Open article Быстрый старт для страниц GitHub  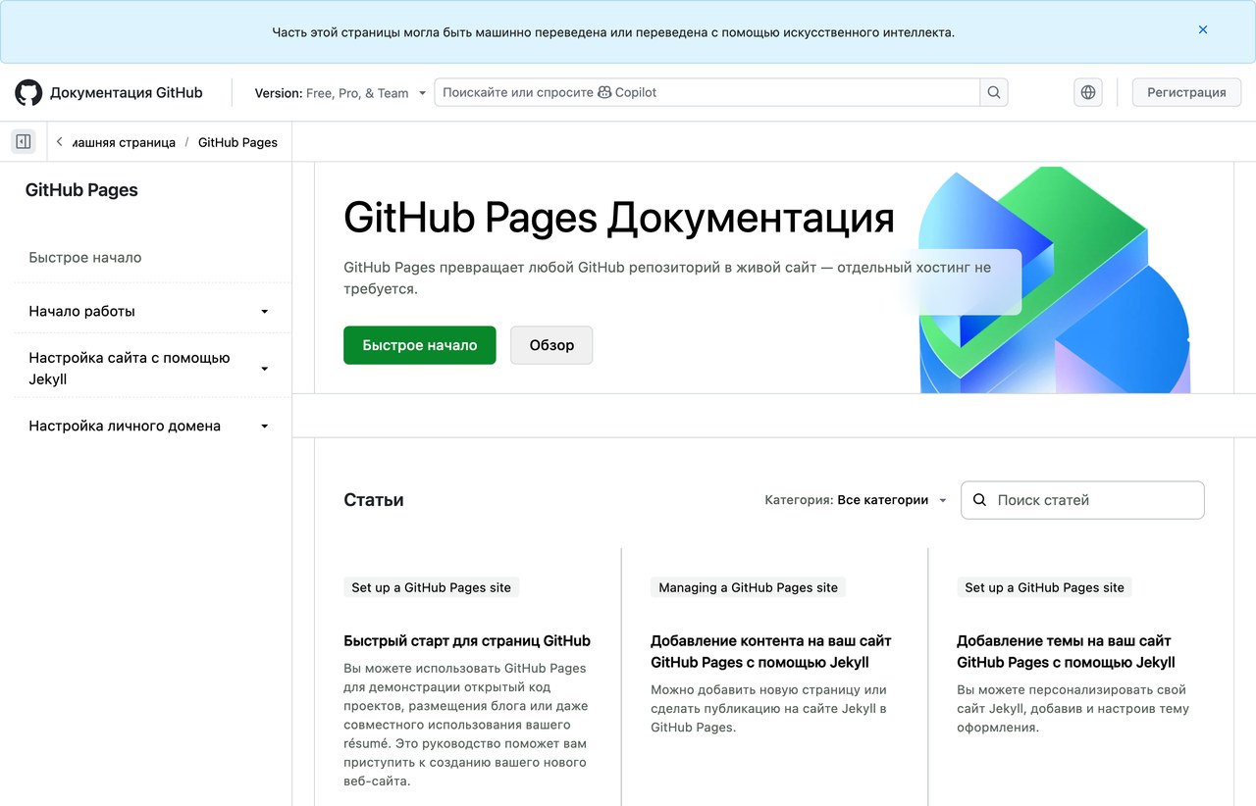(467, 641)
